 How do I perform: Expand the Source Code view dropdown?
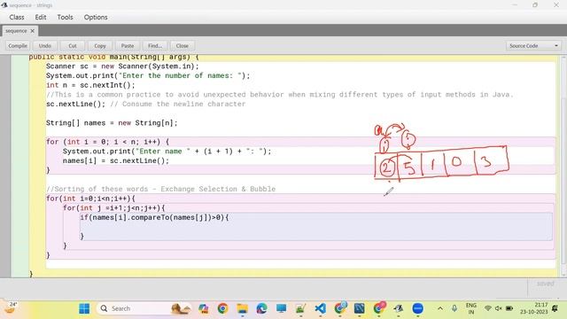[x=533, y=46]
